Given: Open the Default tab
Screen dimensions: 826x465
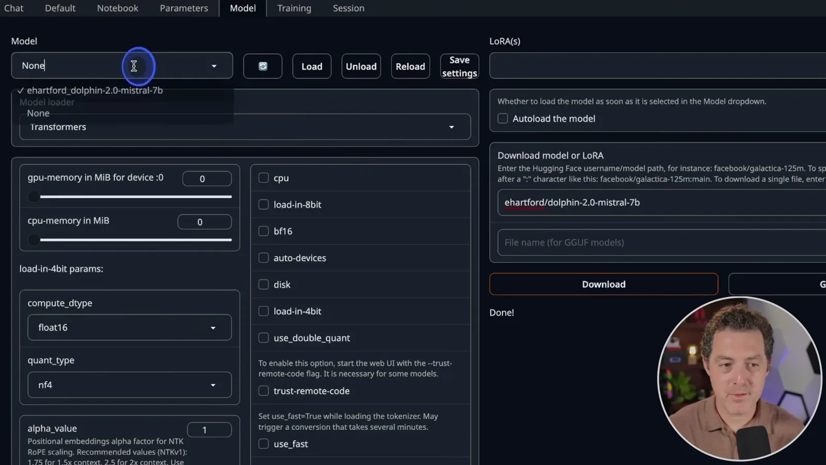Looking at the screenshot, I should click(60, 8).
